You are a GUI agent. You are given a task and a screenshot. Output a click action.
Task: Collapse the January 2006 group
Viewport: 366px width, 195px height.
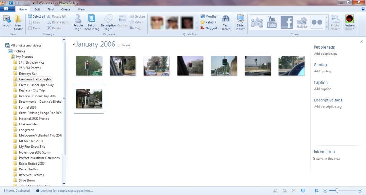point(74,44)
